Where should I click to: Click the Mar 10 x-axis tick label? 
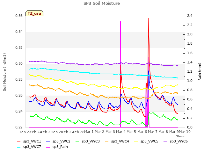pyautogui.click(x=185, y=132)
